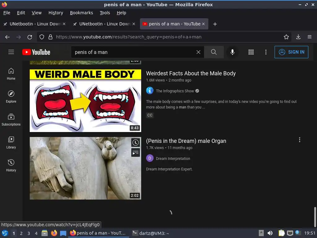The height and width of the screenshot is (238, 317).
Task: Add statue video to queue
Action: (136, 152)
